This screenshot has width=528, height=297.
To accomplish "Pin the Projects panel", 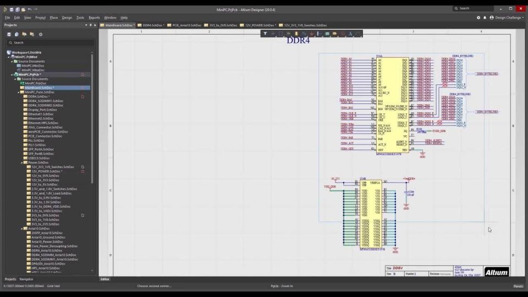I will pos(91,25).
